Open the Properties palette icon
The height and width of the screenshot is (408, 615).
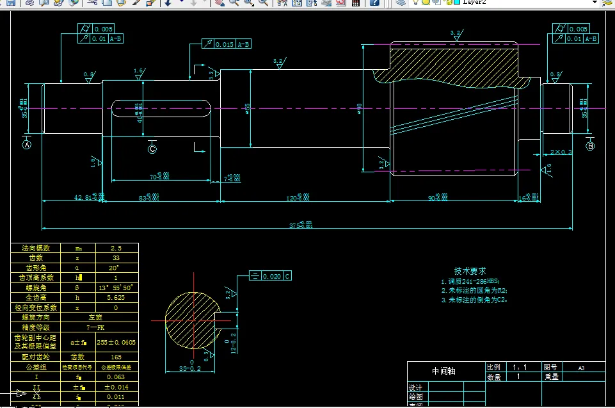pos(282,3)
